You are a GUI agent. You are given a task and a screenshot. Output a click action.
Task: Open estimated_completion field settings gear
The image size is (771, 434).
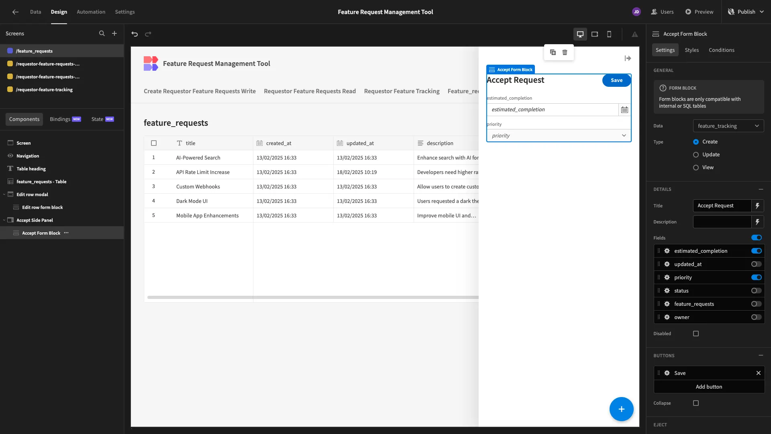(x=667, y=251)
